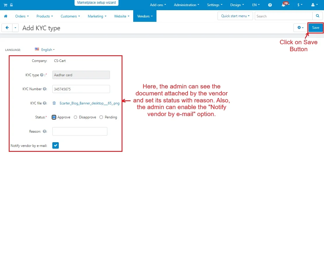The height and width of the screenshot is (258, 324).
Task: Click the shopping cart storefront icon
Action: click(x=5, y=5)
